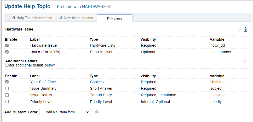This screenshot has height=122, width=253.
Task: Click the shifttime variable name
Action: (x=217, y=82)
